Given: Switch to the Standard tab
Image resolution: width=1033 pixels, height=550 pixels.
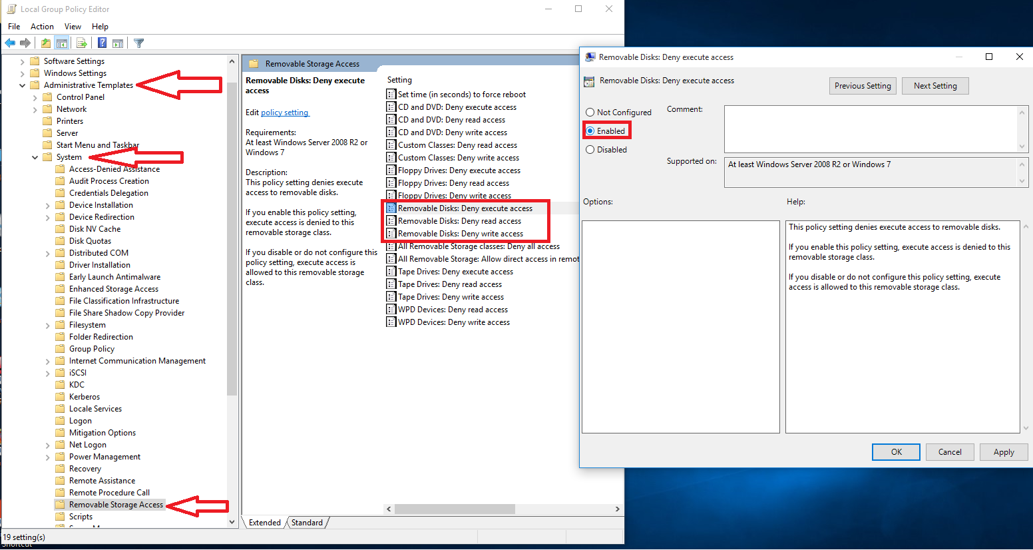Looking at the screenshot, I should (306, 523).
